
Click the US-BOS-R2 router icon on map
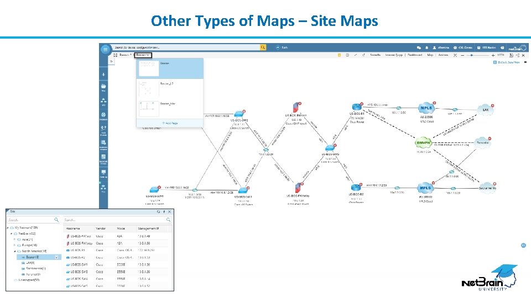356,187
